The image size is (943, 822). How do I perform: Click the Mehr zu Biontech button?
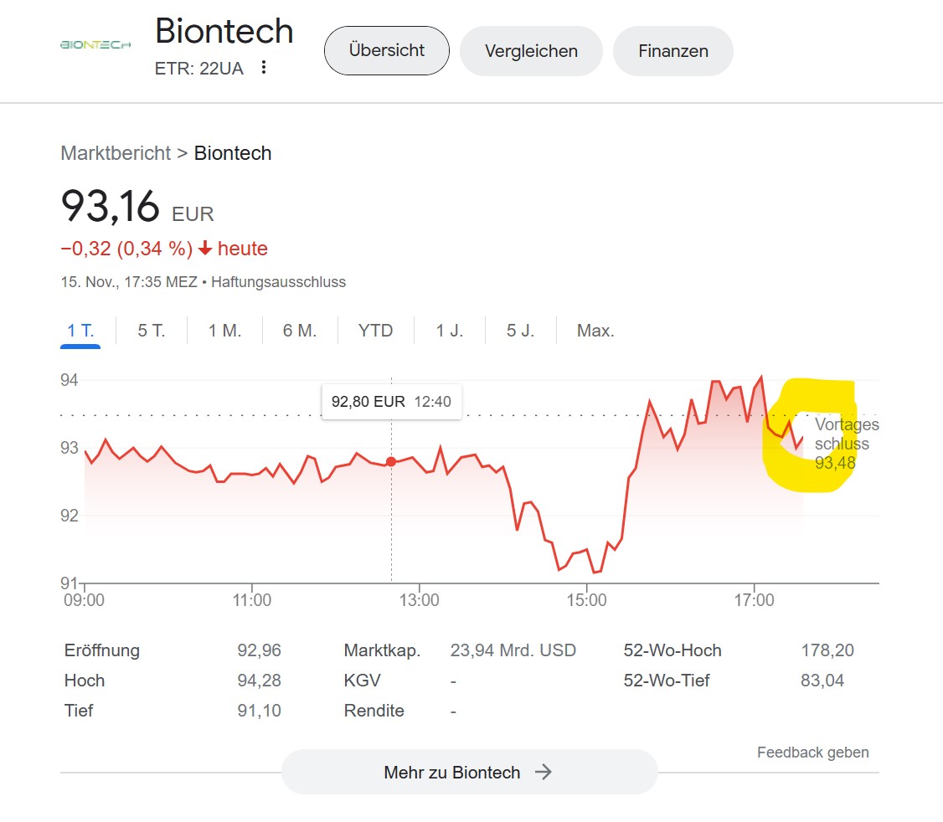[469, 772]
